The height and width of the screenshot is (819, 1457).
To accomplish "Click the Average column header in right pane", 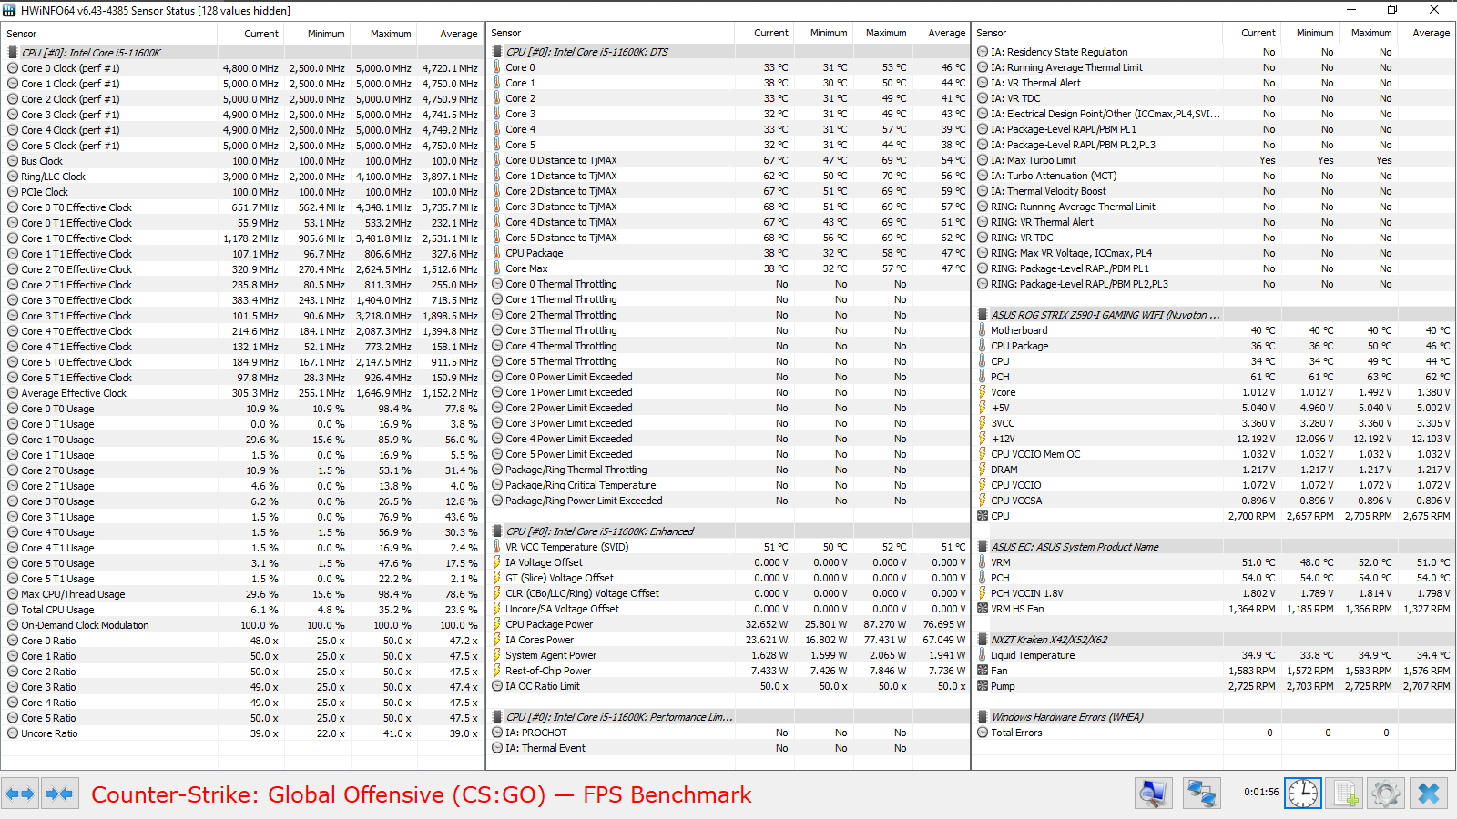I will pyautogui.click(x=1425, y=33).
